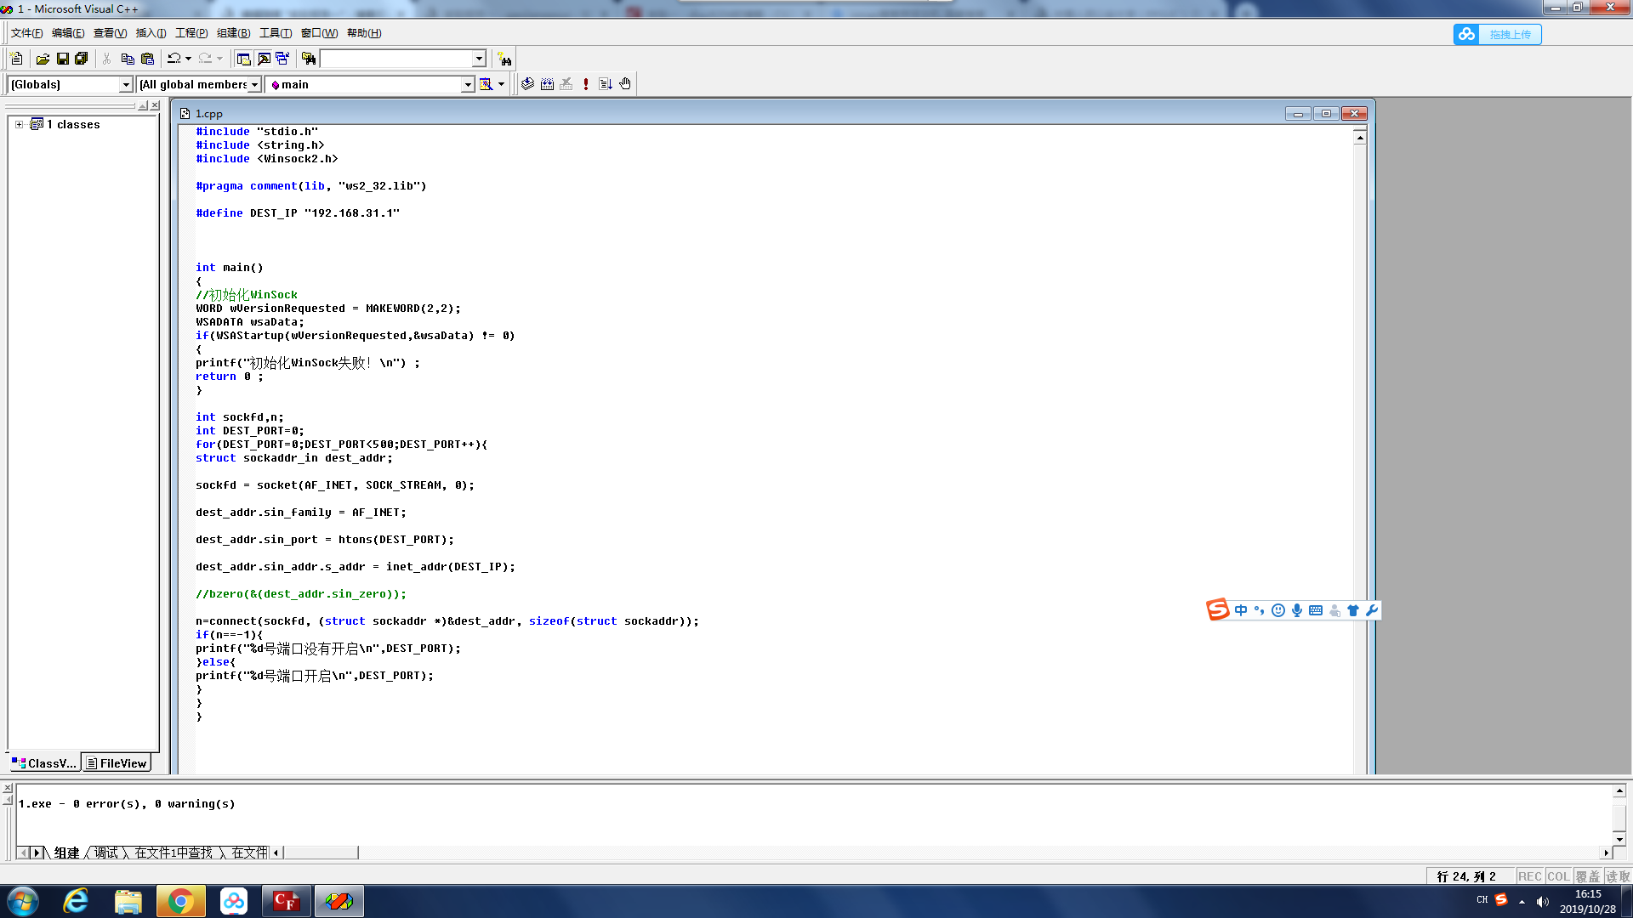The width and height of the screenshot is (1633, 918).
Task: Open the 组建(B) menu
Action: 233,33
